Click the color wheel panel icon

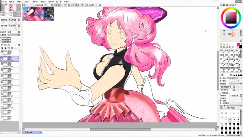point(221,5)
